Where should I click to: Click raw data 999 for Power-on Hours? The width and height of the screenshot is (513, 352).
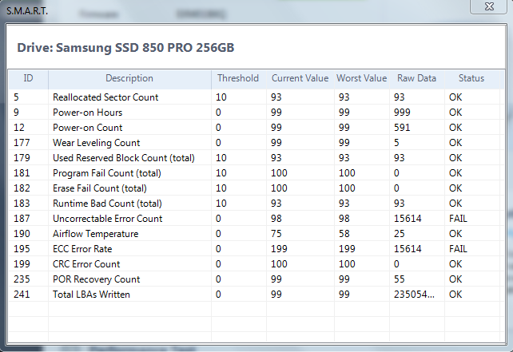pyautogui.click(x=402, y=113)
